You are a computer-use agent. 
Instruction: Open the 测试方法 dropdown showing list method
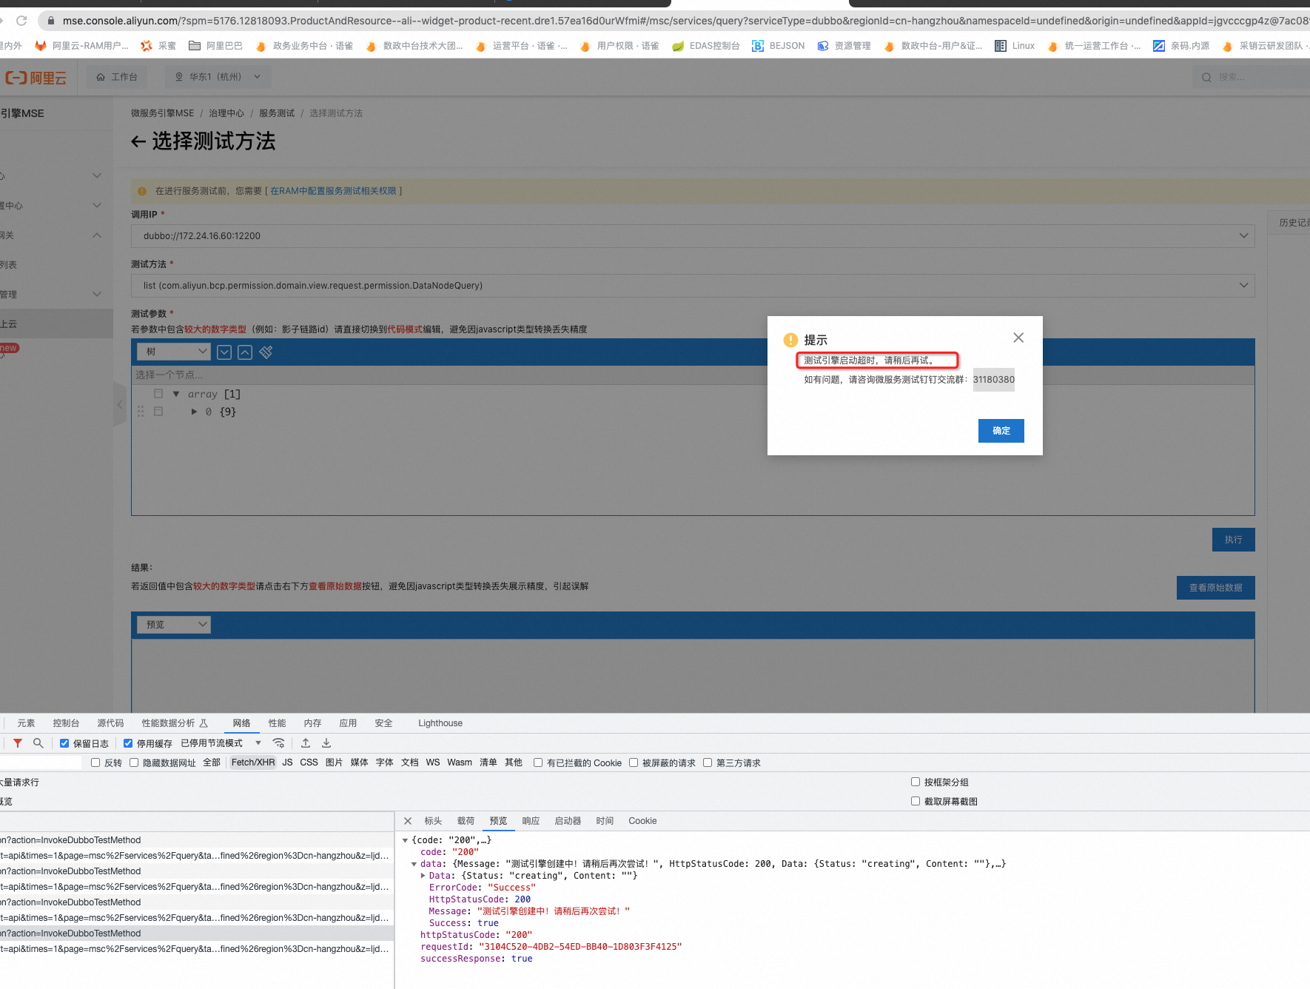[693, 286]
